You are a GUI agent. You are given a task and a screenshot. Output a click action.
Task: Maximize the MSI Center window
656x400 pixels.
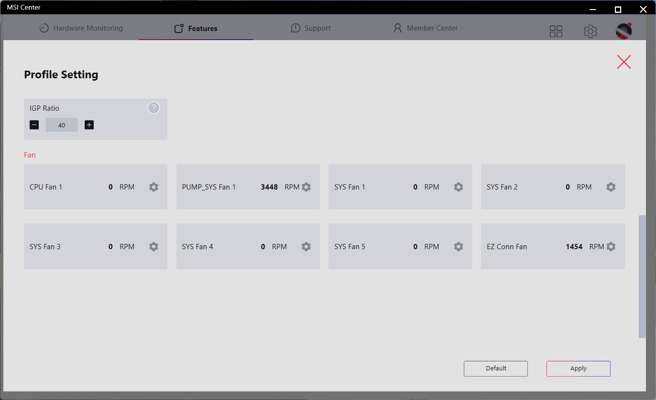[618, 9]
